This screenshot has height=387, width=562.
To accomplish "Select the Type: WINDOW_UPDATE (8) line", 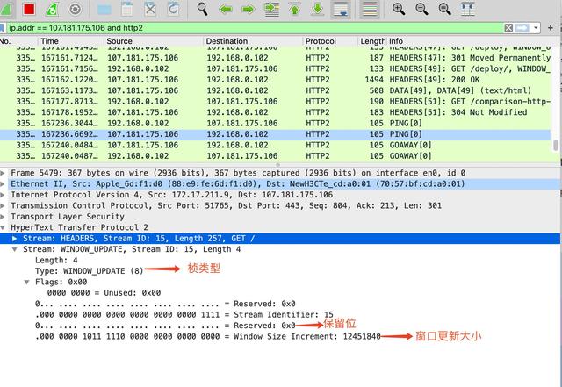I will coord(89,271).
